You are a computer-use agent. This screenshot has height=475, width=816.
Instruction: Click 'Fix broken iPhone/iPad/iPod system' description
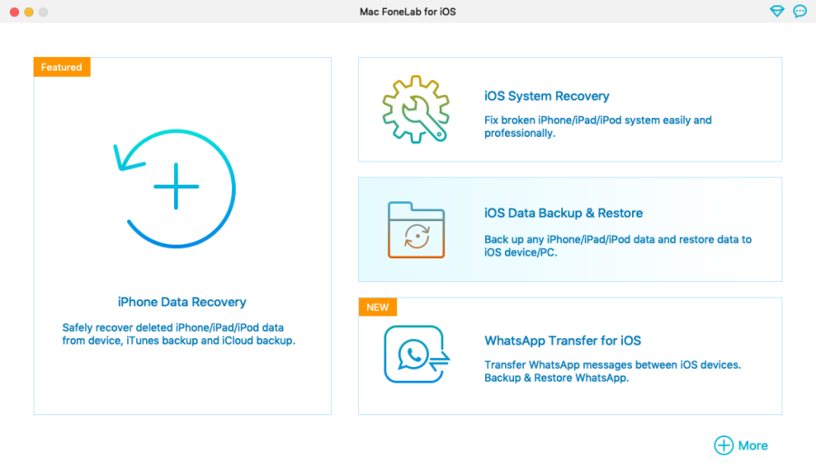598,126
